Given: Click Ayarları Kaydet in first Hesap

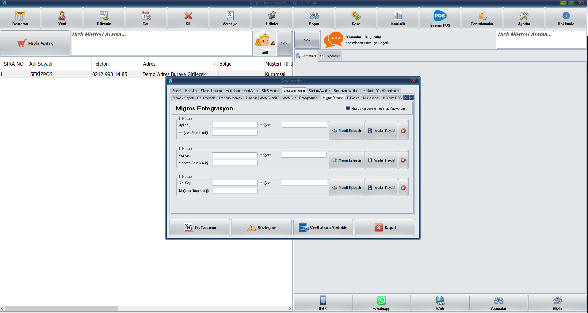Looking at the screenshot, I should click(x=381, y=131).
